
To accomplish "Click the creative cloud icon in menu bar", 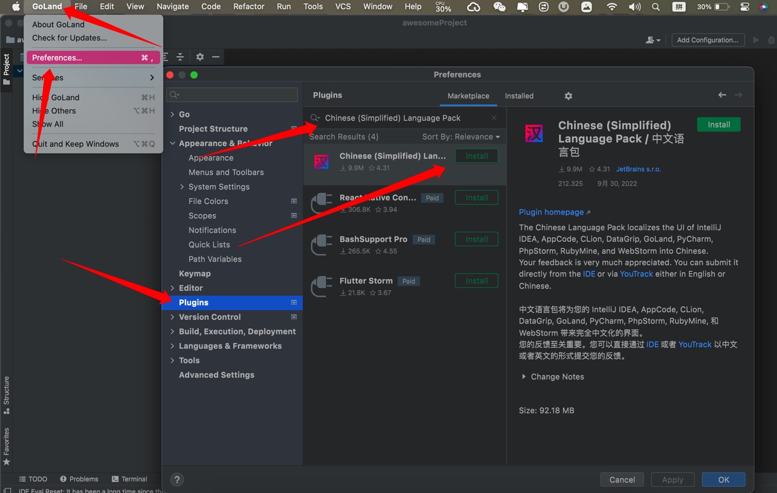I will tap(474, 7).
